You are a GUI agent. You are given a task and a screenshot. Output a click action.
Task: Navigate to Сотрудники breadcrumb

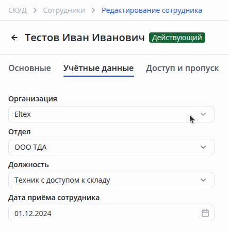(x=64, y=10)
